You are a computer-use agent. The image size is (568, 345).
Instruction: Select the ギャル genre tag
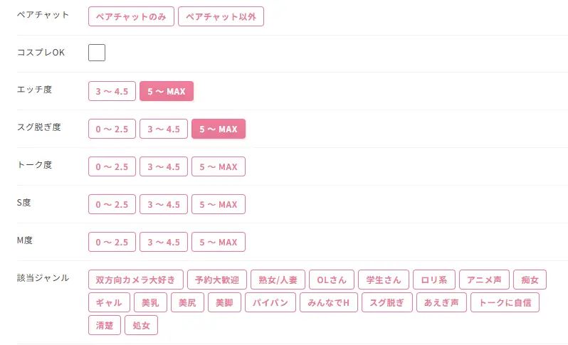pyautogui.click(x=109, y=302)
